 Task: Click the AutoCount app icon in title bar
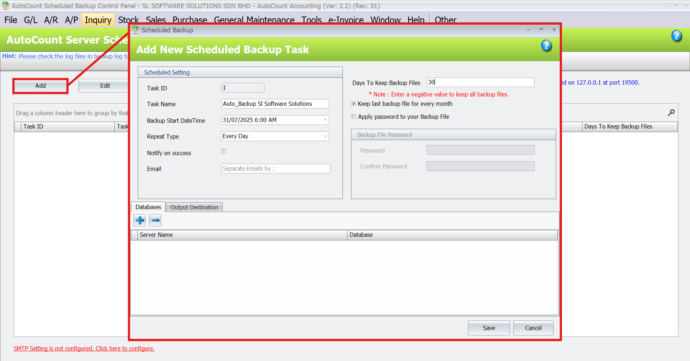click(x=5, y=6)
